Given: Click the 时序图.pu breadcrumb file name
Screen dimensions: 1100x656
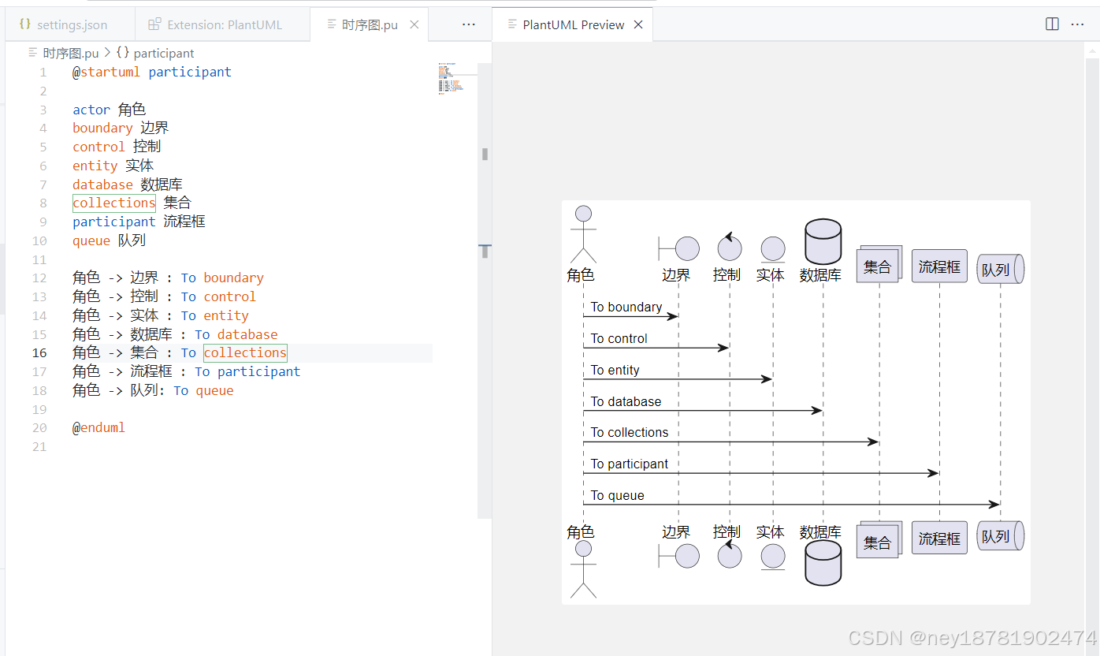Looking at the screenshot, I should (71, 53).
